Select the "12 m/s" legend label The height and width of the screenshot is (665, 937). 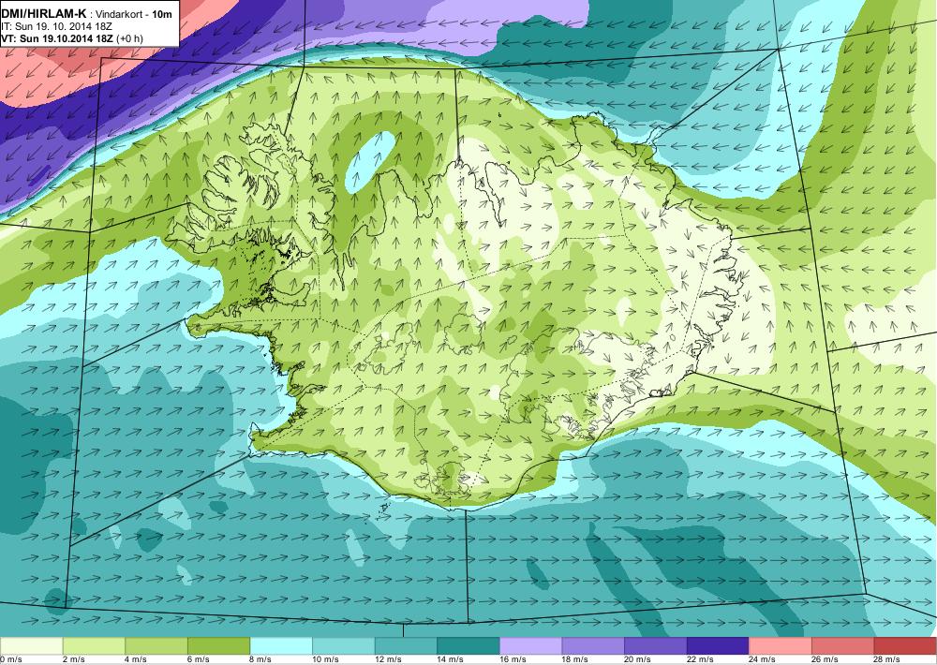click(x=389, y=659)
